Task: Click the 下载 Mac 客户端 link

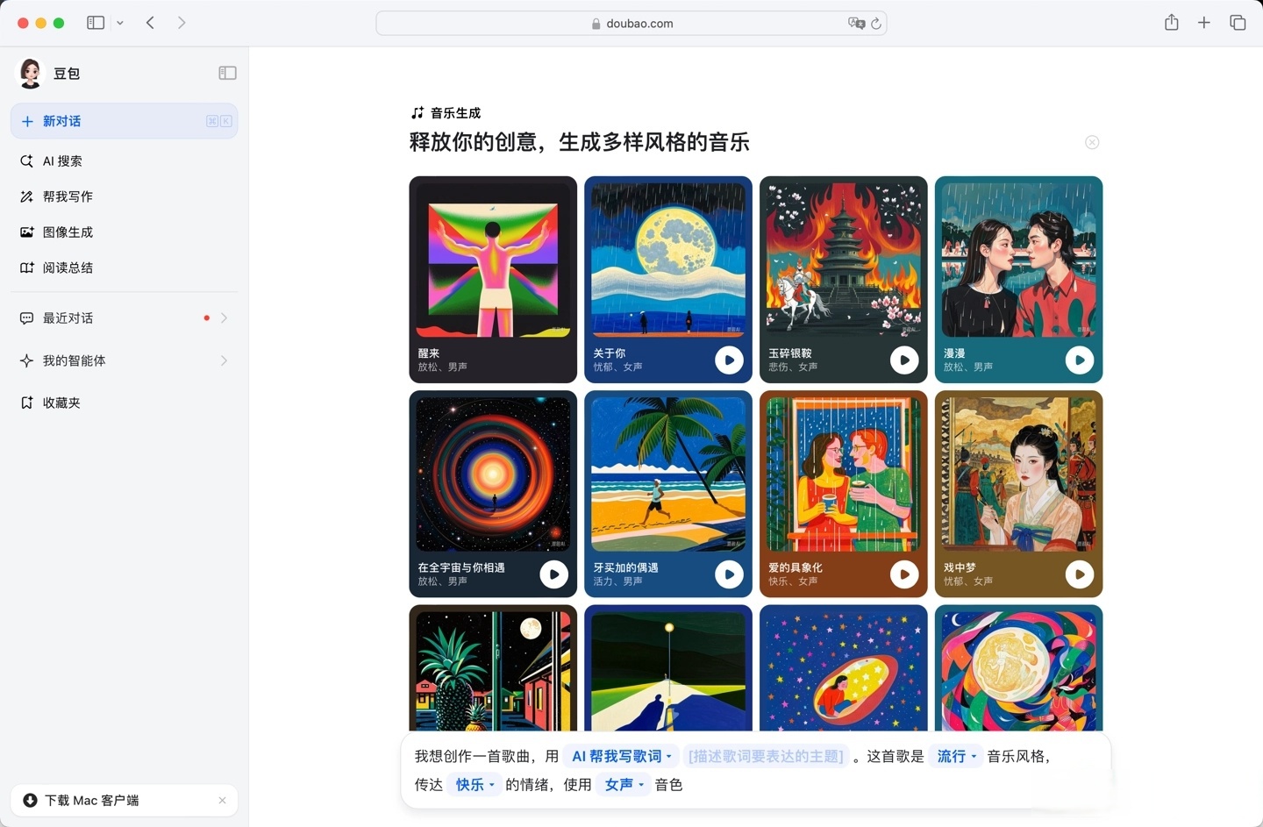Action: [91, 800]
